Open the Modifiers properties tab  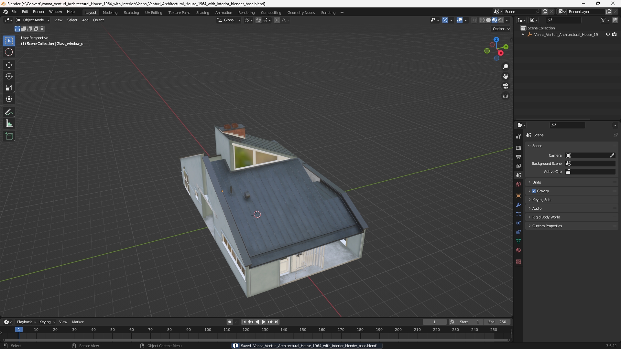[x=518, y=205]
